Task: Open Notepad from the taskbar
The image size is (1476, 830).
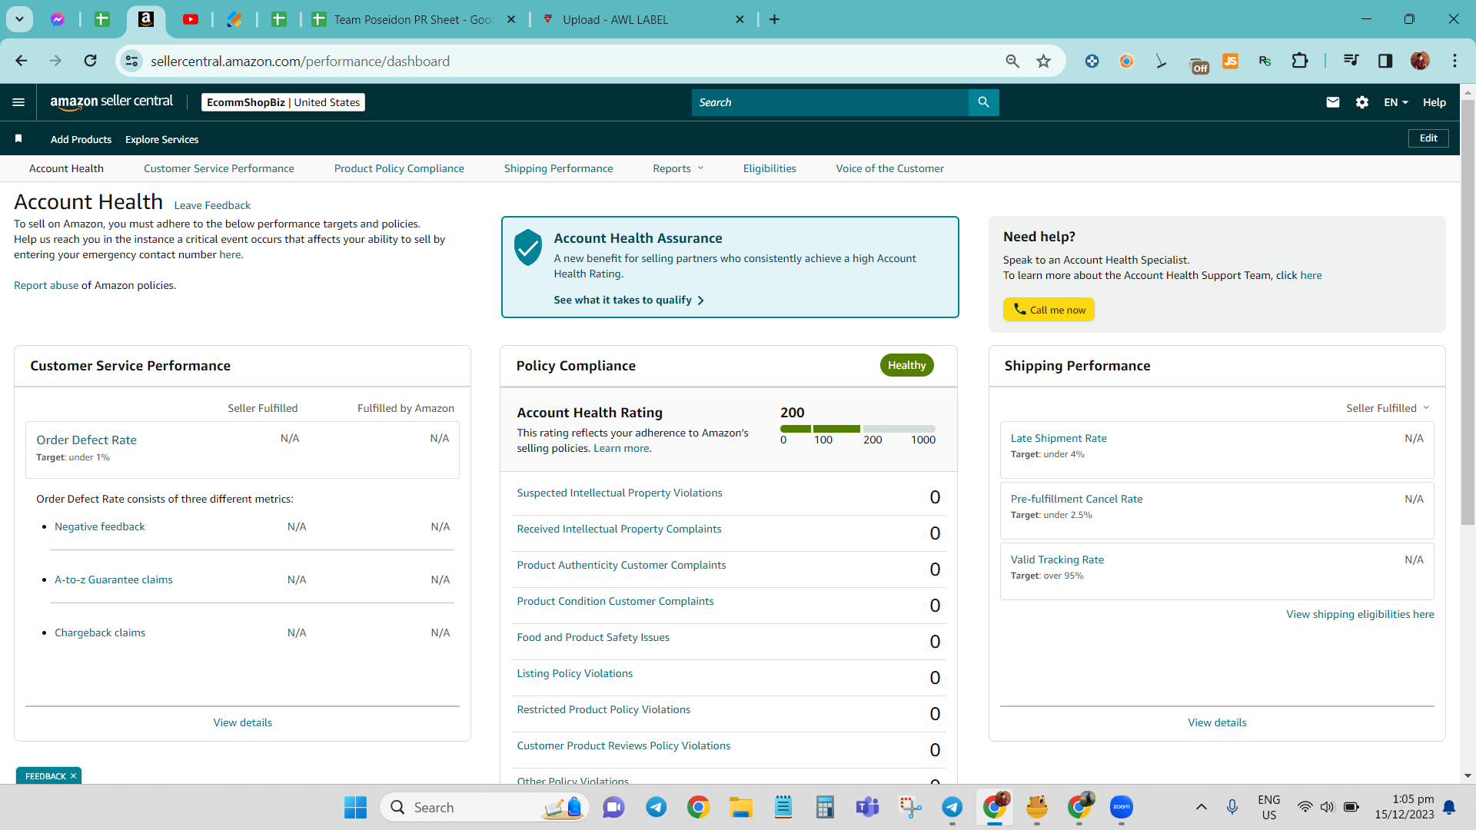Action: tap(783, 807)
